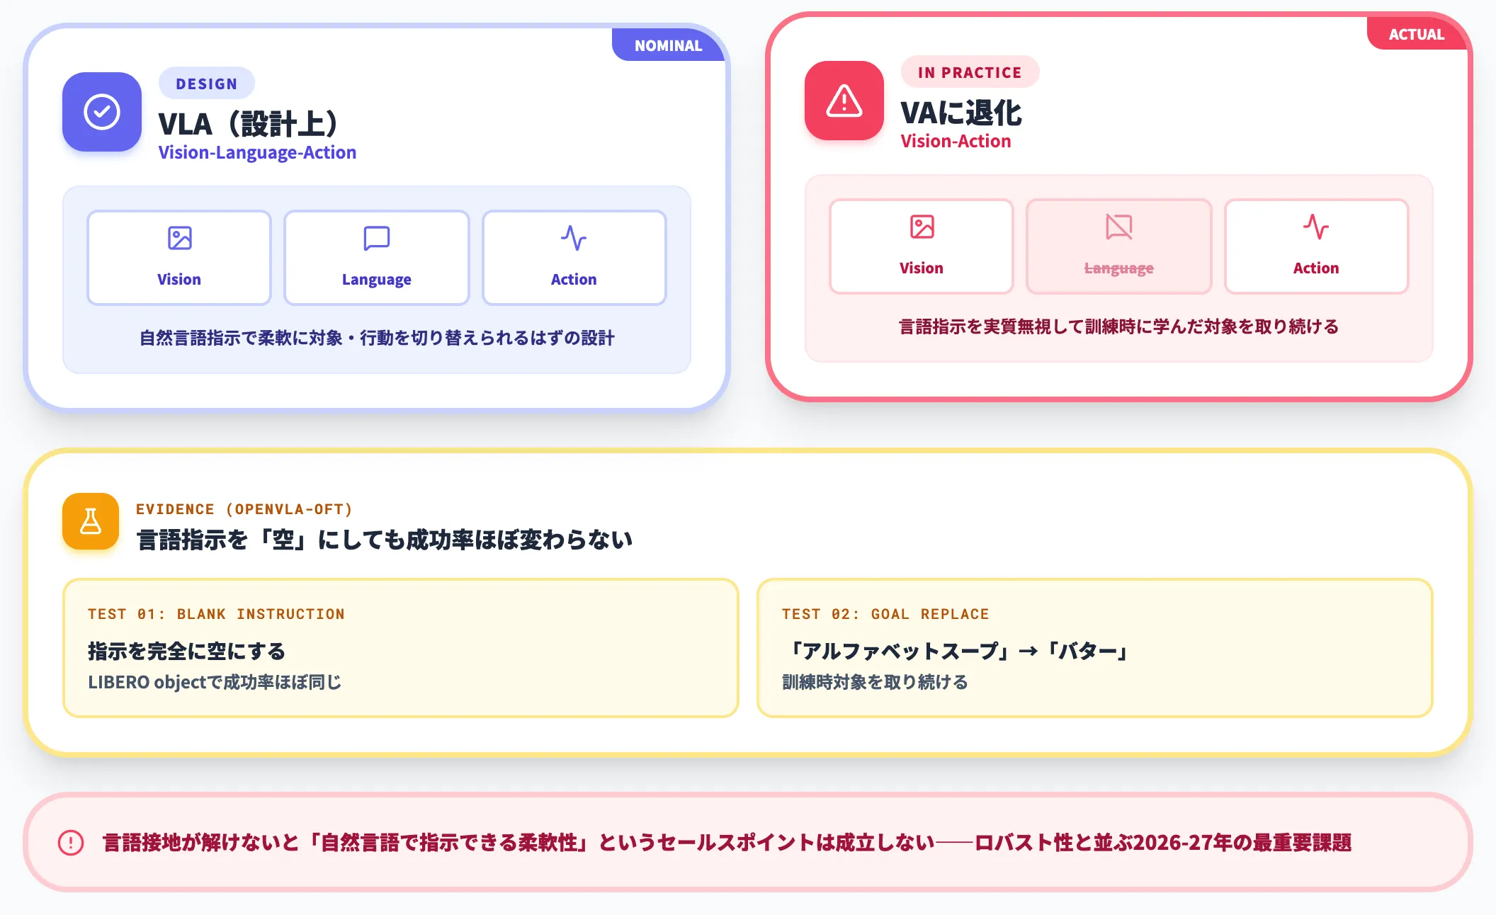Click the VLA（設計上） heading
Image resolution: width=1496 pixels, height=915 pixels.
pos(248,124)
